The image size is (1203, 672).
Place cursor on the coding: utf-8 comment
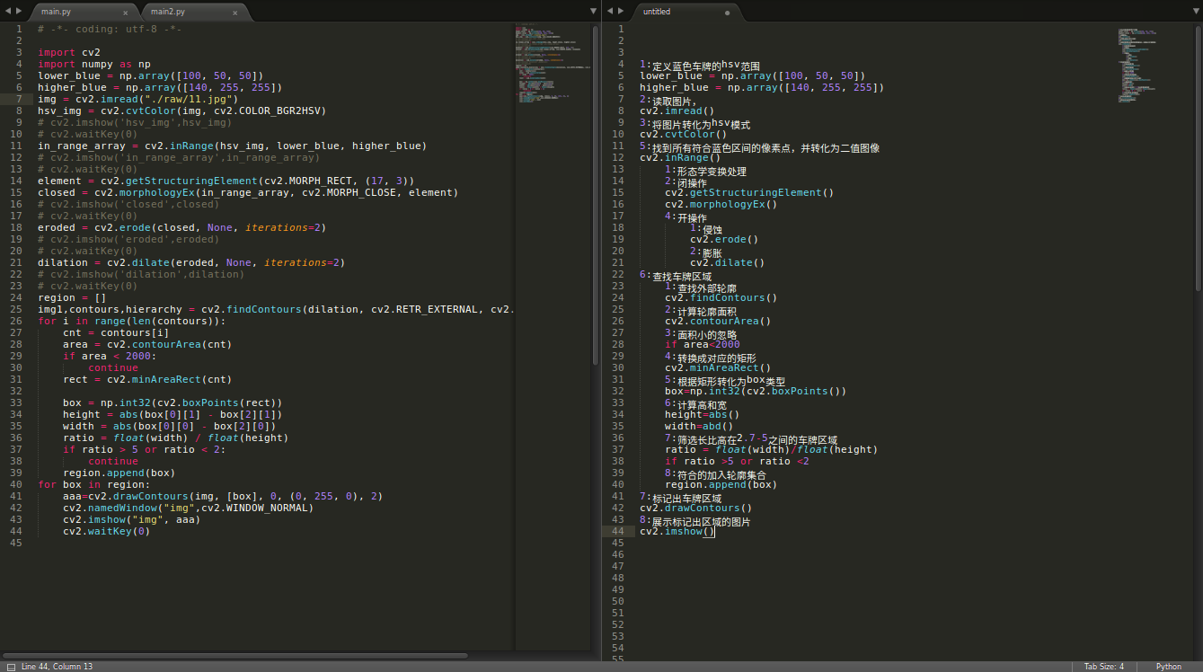(110, 29)
